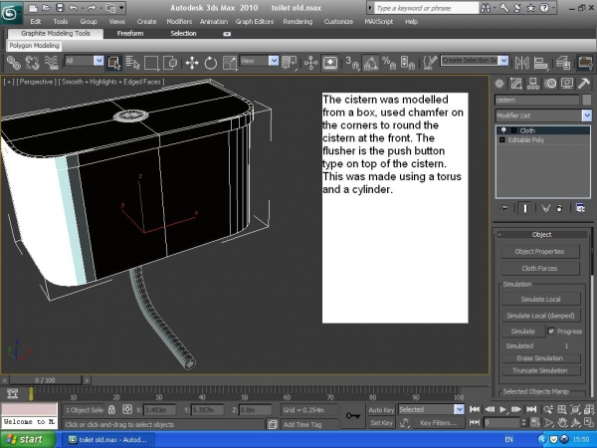Toggle Spinner Snap button
This screenshot has width=597, height=448.
407,63
